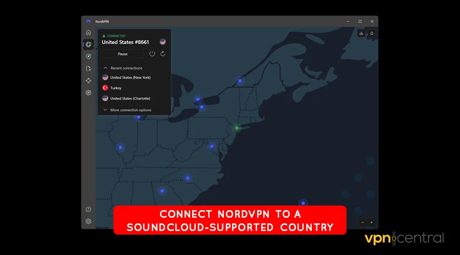Viewport: 460px width, 255px height.
Task: Connect to United States (New York)
Action: click(x=130, y=78)
